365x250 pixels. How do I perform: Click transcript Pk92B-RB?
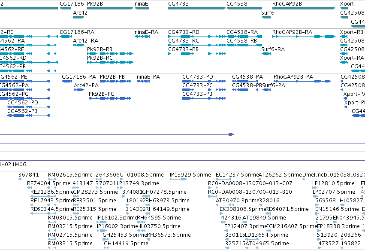100,49
